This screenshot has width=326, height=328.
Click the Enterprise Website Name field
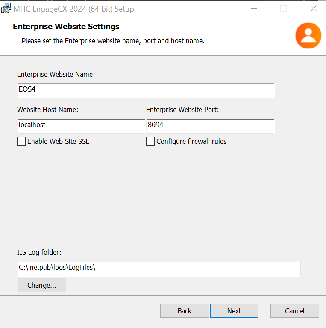[x=146, y=91]
